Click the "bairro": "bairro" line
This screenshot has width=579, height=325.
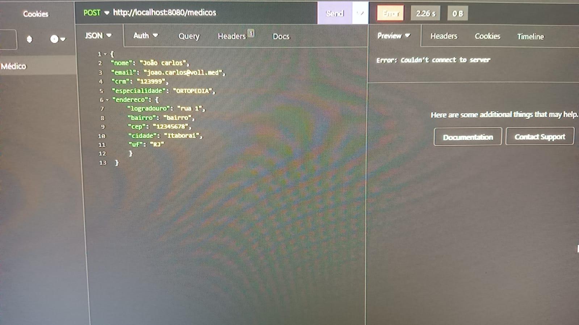click(x=161, y=117)
